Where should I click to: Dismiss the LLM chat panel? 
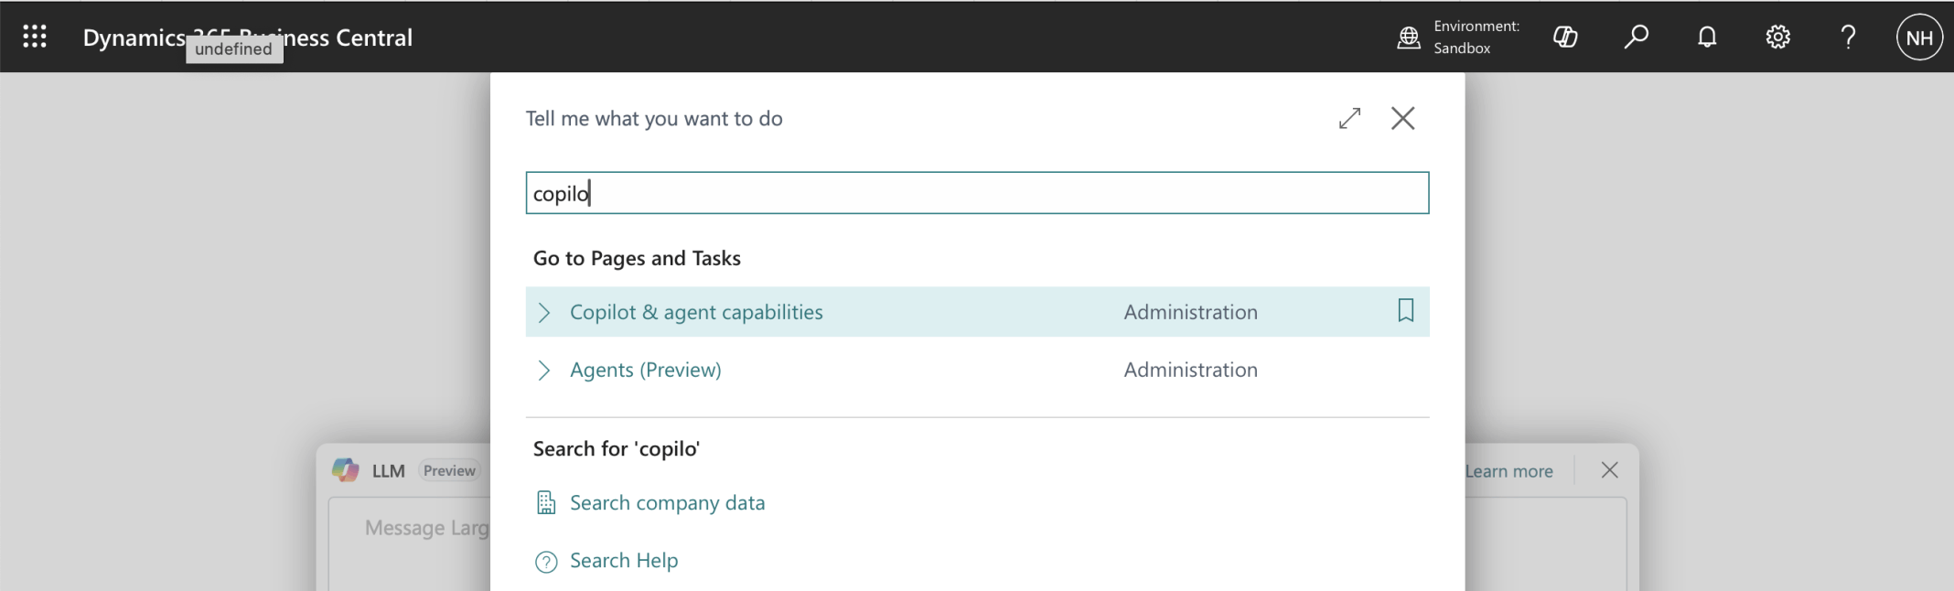[1609, 470]
